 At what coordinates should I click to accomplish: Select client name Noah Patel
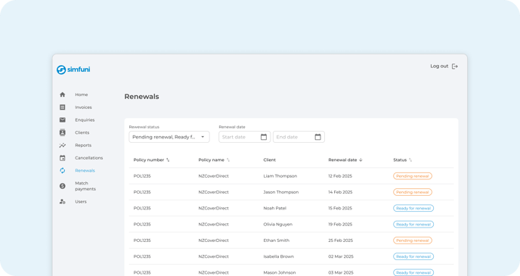pyautogui.click(x=274, y=209)
